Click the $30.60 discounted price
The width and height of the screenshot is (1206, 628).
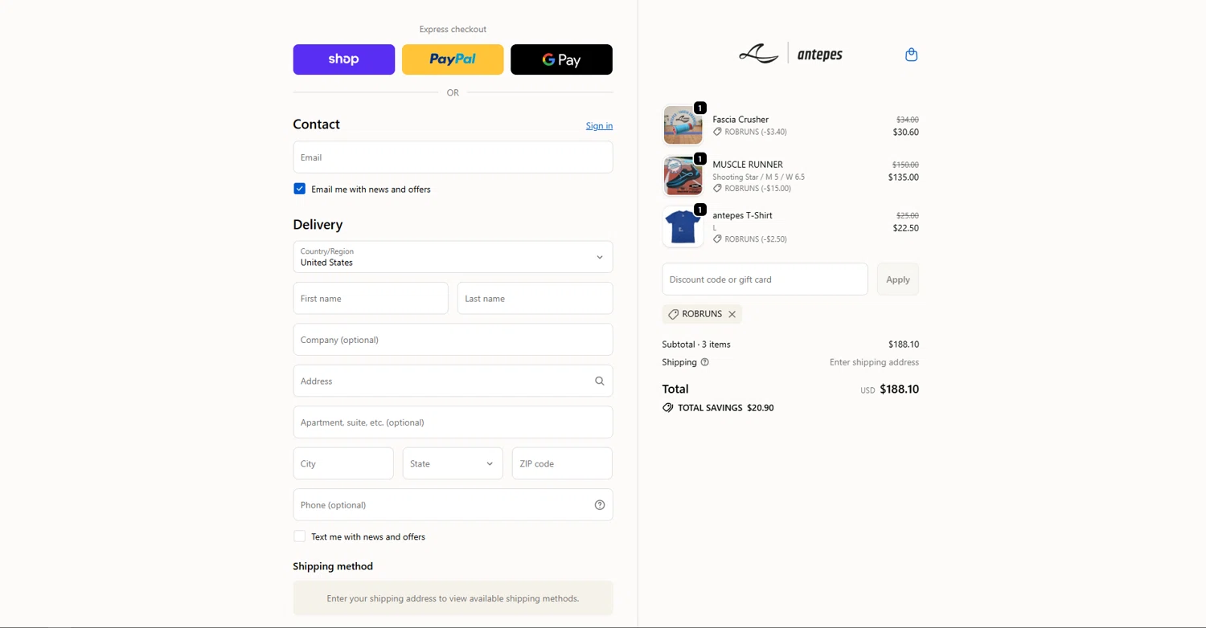pyautogui.click(x=905, y=132)
